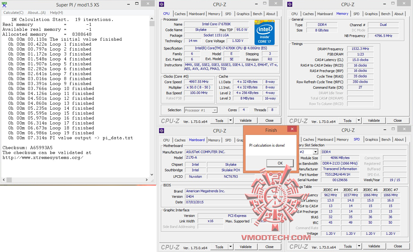Click the CAS# Latency value 15.0 clocks
The width and height of the screenshot is (413, 252).
point(360,60)
